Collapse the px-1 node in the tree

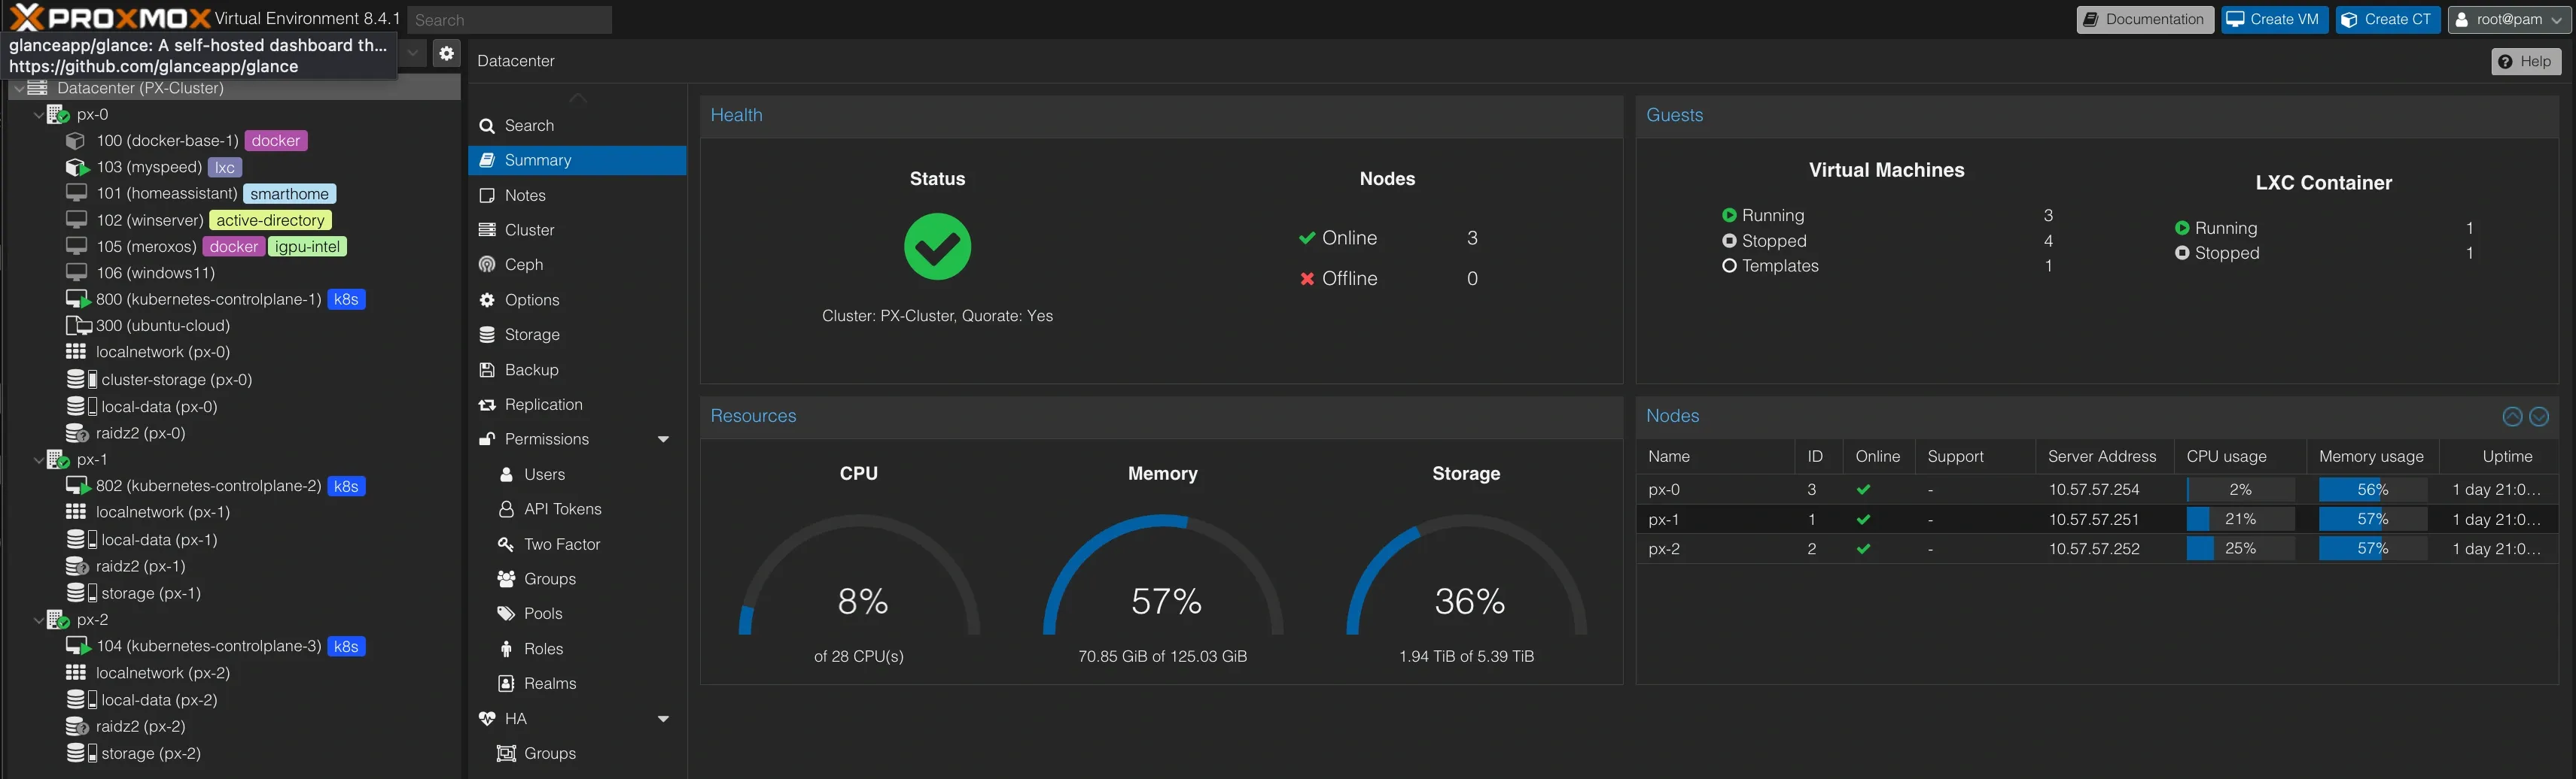pos(39,459)
